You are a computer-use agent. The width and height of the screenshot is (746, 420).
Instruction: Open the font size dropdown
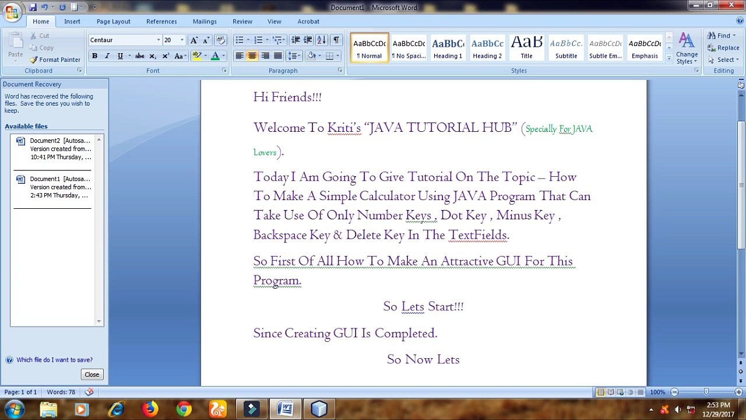tap(182, 40)
